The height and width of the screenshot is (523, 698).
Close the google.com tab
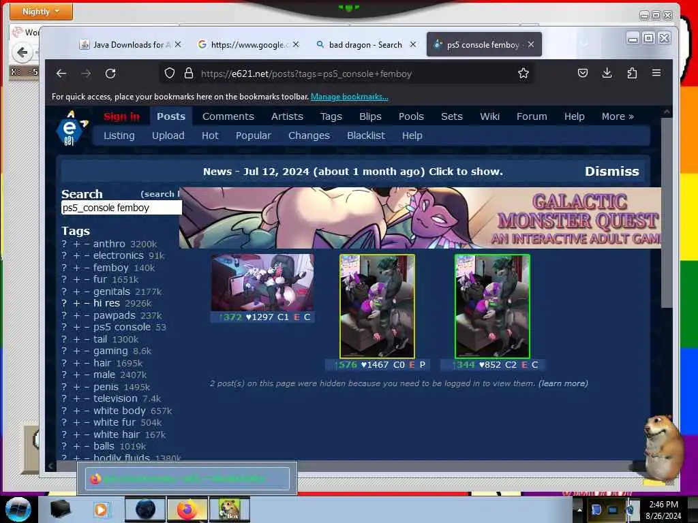click(296, 44)
